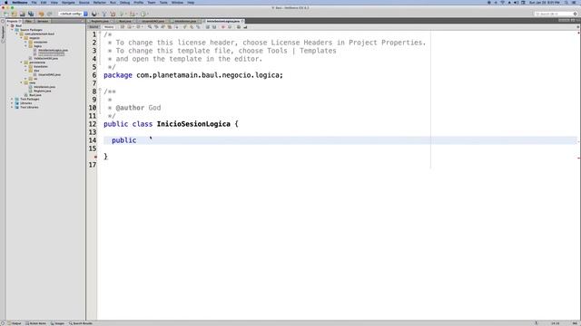Open the File menu
Image resolution: width=581 pixels, height=326 pixels.
pyautogui.click(x=34, y=3)
